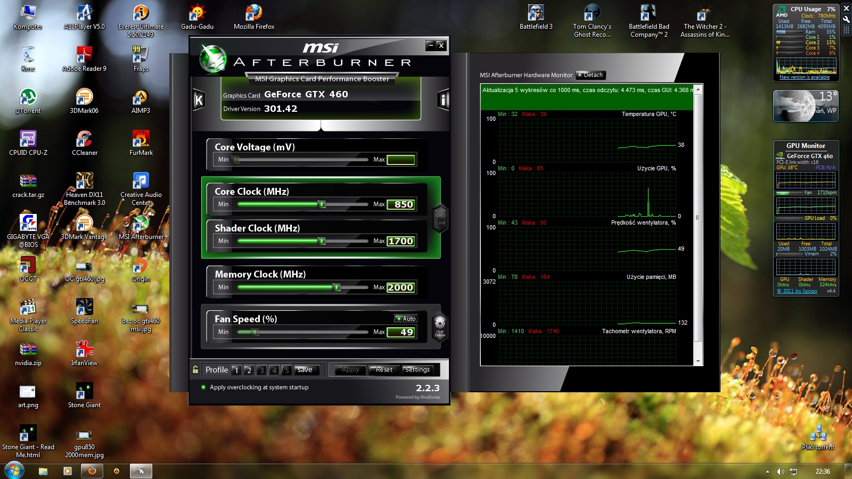This screenshot has height=479, width=852.
Task: Click the volume icon in system tray
Action: [x=780, y=472]
